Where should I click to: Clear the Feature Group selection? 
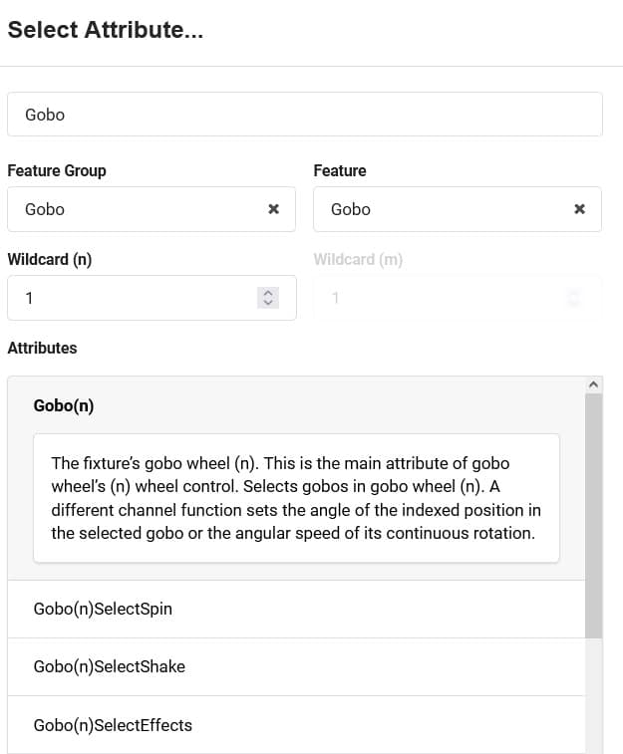click(x=273, y=209)
